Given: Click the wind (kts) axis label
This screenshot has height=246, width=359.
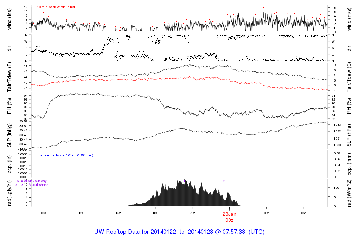Looking at the screenshot, I should point(10,18).
